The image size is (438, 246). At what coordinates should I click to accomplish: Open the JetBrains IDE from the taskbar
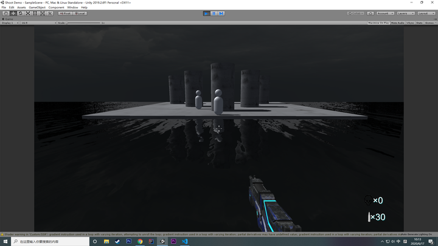click(x=151, y=241)
